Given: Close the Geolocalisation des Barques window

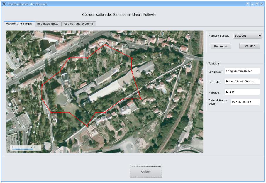Looking at the screenshot, I should click(262, 4).
